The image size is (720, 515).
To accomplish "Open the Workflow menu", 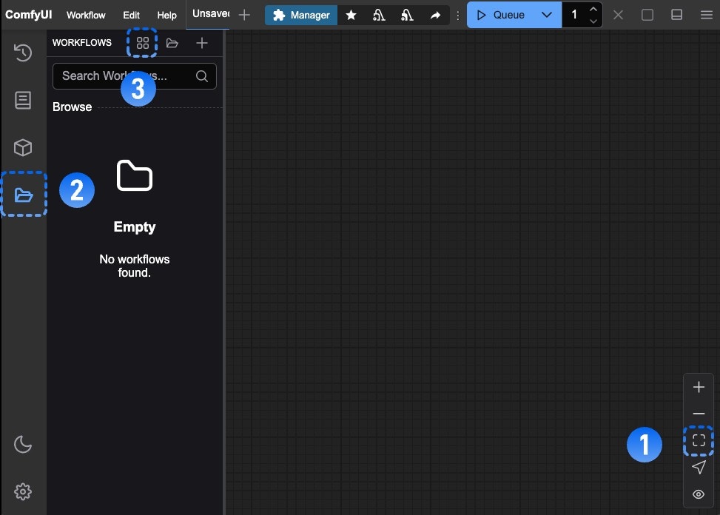I will tap(85, 15).
